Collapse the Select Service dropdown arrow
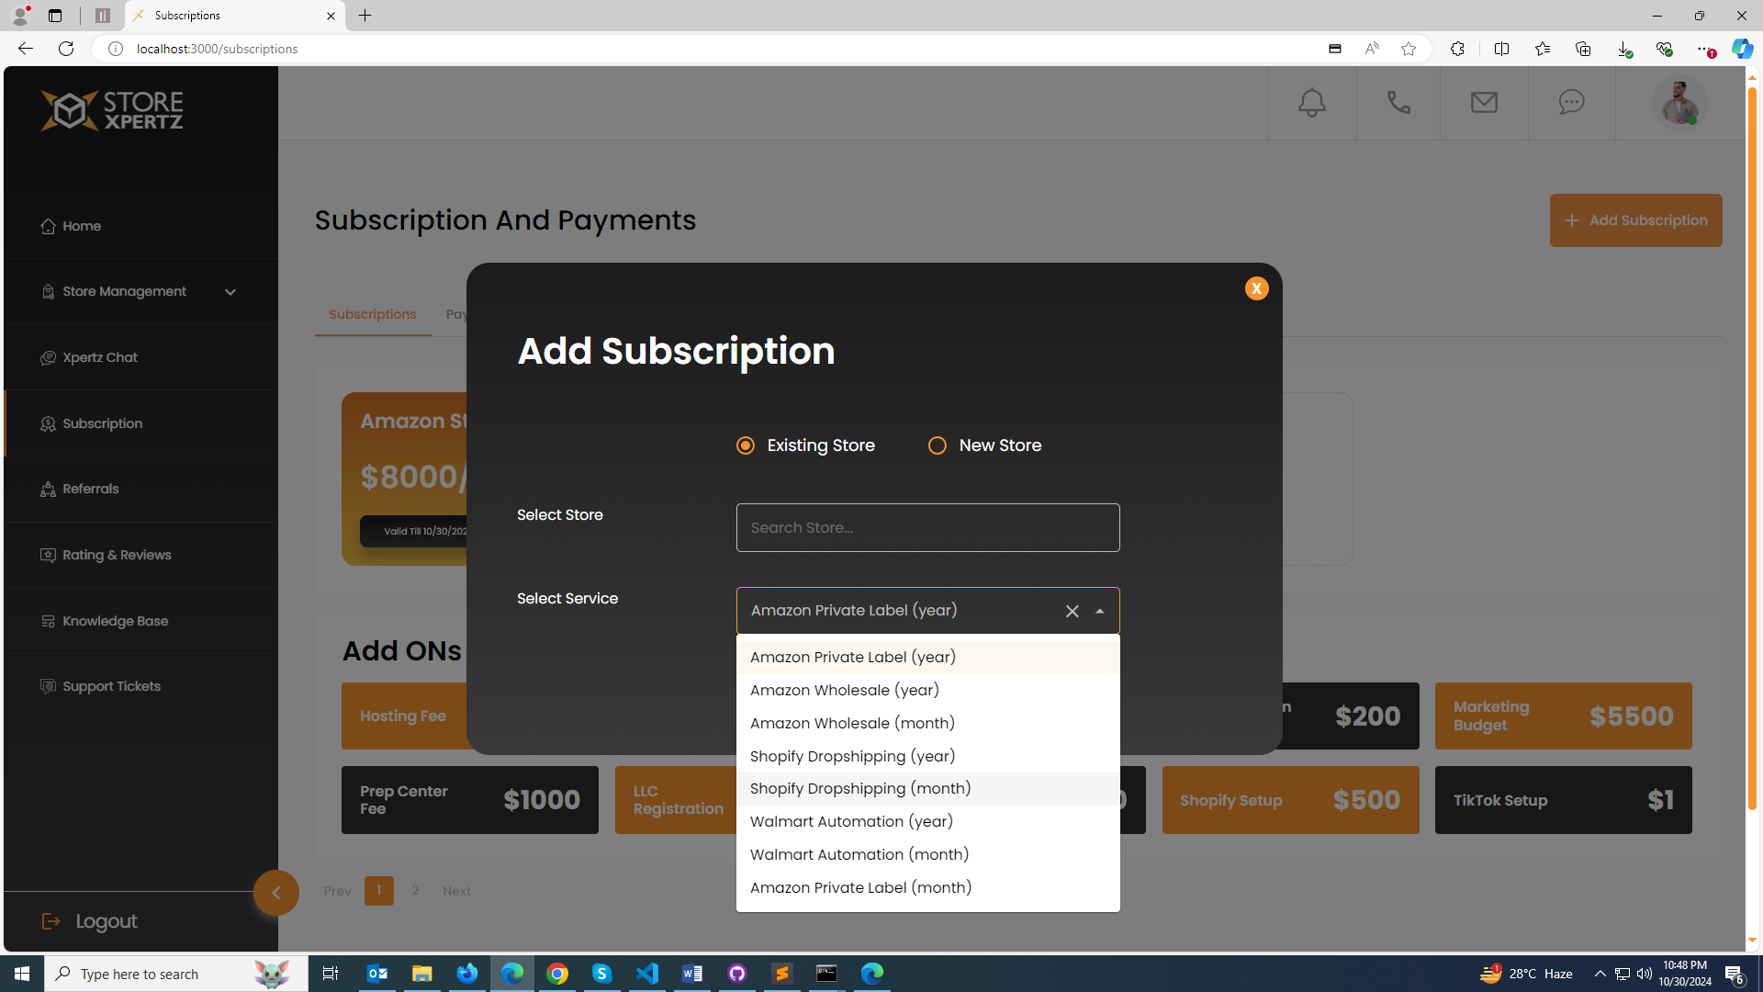This screenshot has height=992, width=1763. pos(1099,611)
